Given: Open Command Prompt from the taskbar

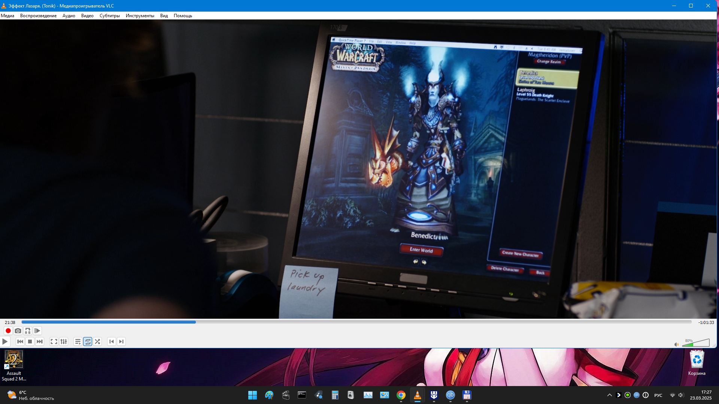Looking at the screenshot, I should click(302, 395).
